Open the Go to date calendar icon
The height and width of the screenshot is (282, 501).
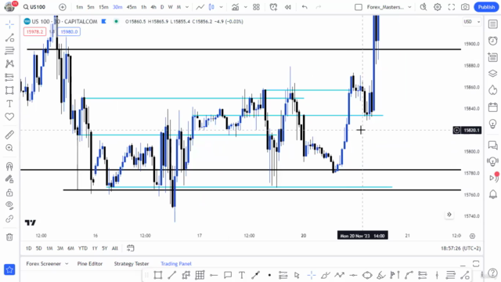(x=131, y=248)
